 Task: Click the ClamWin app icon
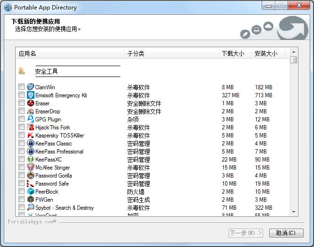click(x=31, y=87)
